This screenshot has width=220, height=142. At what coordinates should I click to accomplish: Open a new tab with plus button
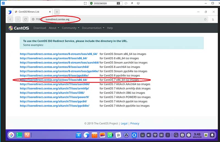click(x=57, y=12)
